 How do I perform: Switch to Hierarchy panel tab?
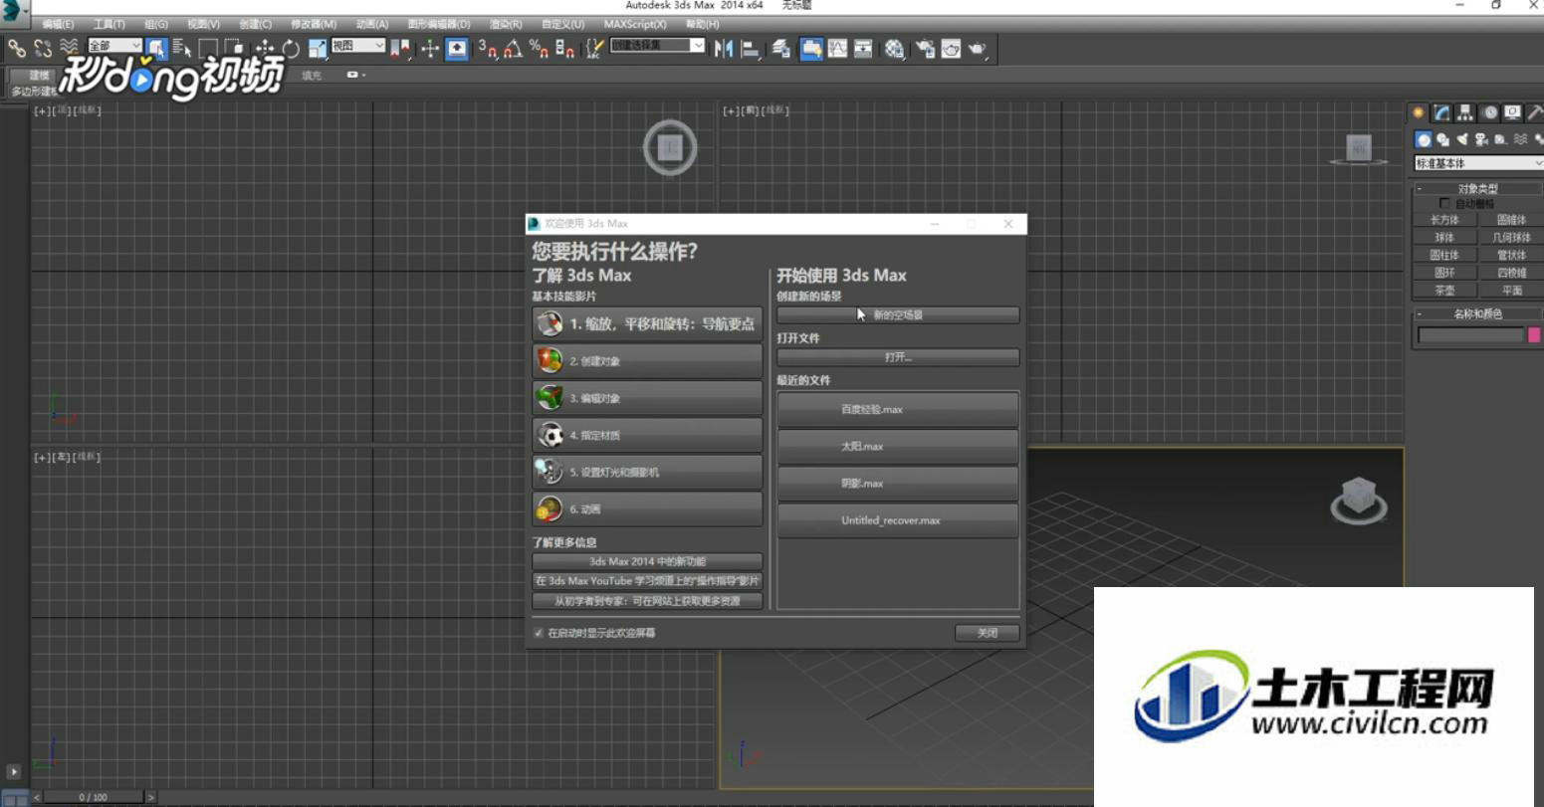[x=1465, y=112]
